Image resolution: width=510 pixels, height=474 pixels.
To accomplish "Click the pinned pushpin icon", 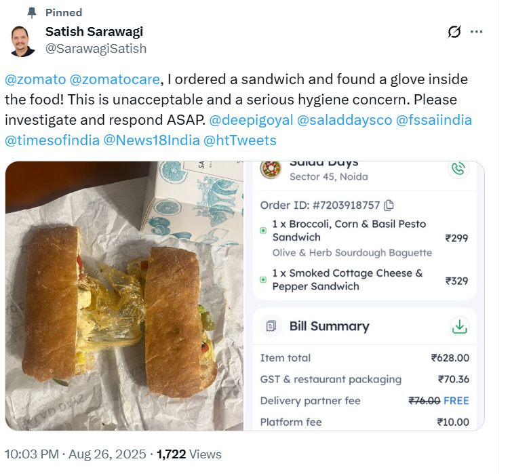I will click(x=31, y=12).
